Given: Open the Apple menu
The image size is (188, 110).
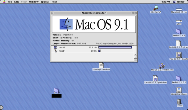Looking at the screenshot, I should [x=4, y=2].
